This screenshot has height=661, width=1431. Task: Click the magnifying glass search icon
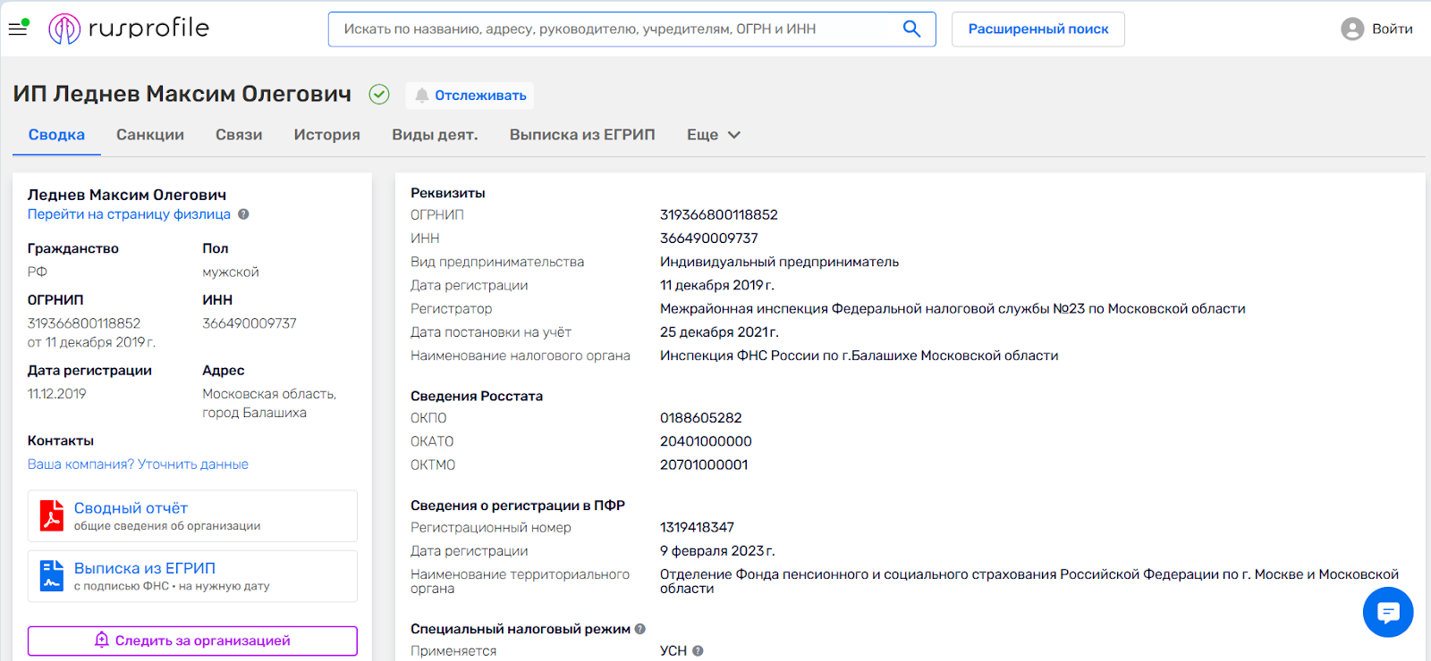(911, 29)
